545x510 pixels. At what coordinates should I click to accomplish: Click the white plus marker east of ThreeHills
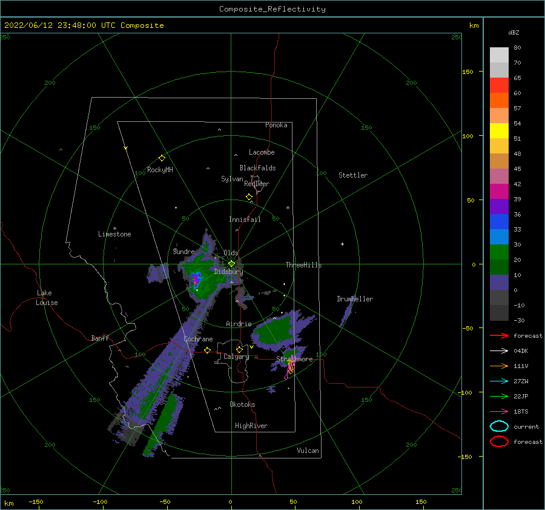pos(342,244)
